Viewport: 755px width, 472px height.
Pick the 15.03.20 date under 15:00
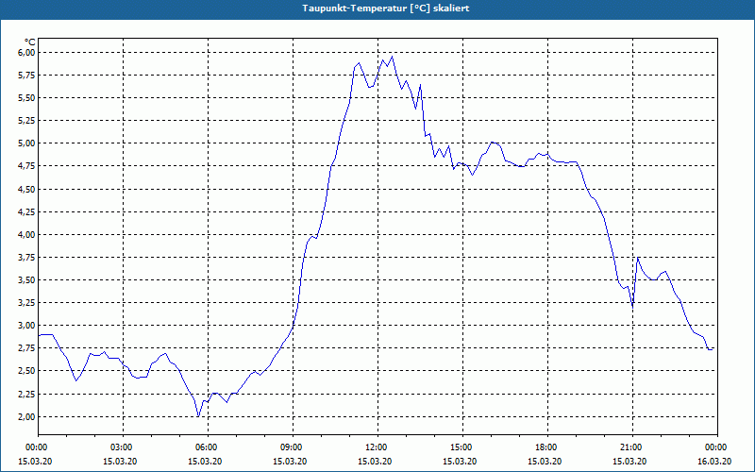[x=460, y=462]
